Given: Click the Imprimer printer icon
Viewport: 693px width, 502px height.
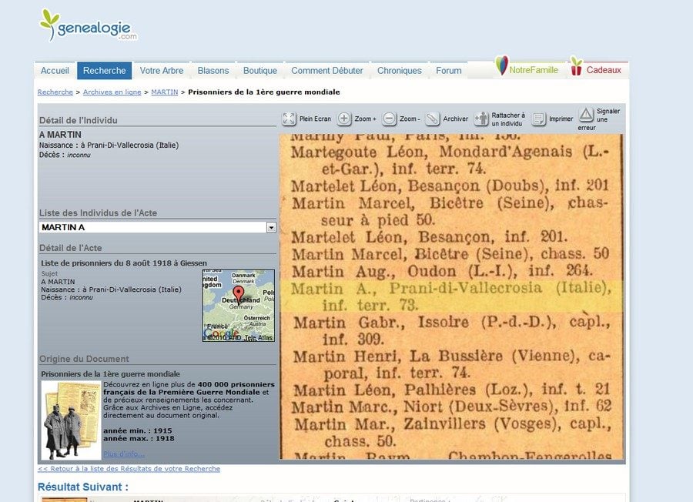Looking at the screenshot, I should pos(539,119).
